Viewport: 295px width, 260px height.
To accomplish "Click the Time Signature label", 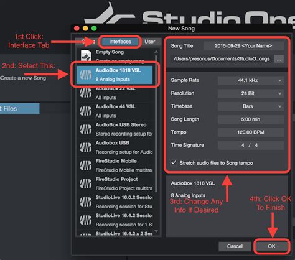I will pos(187,145).
